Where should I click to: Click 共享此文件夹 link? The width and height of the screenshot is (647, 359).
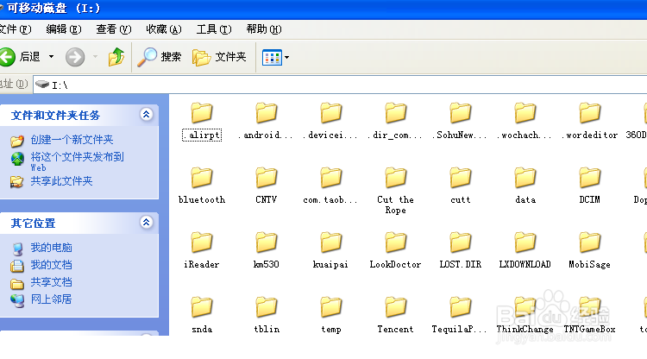[x=61, y=181]
